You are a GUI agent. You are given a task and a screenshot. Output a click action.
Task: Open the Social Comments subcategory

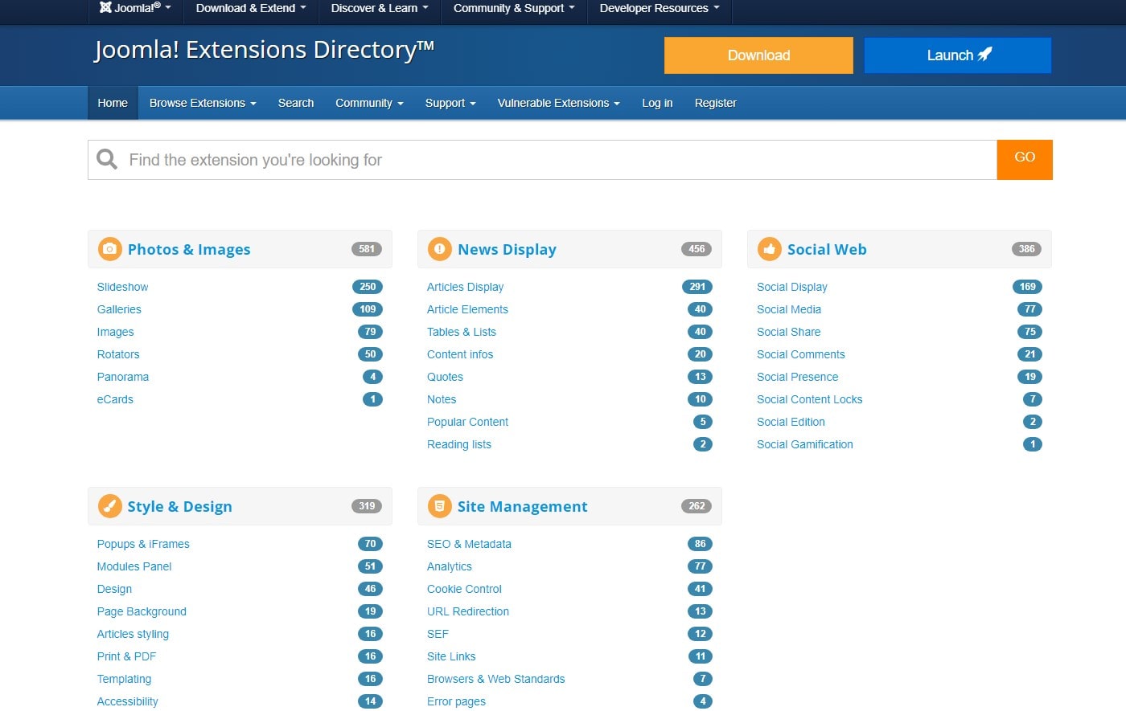[x=801, y=354]
